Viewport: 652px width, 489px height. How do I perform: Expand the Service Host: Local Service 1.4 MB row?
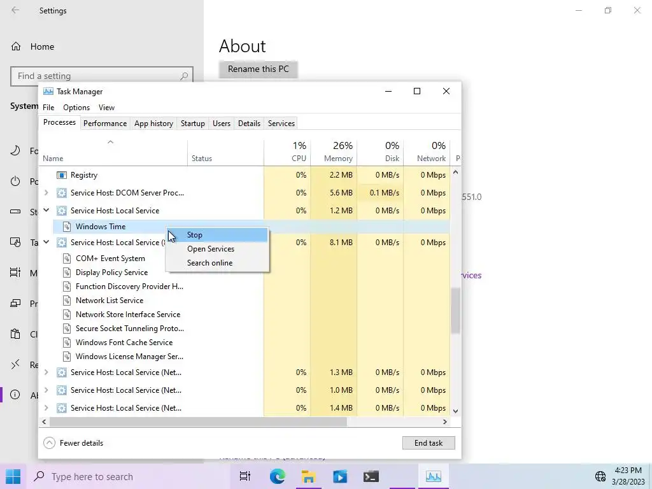46,408
